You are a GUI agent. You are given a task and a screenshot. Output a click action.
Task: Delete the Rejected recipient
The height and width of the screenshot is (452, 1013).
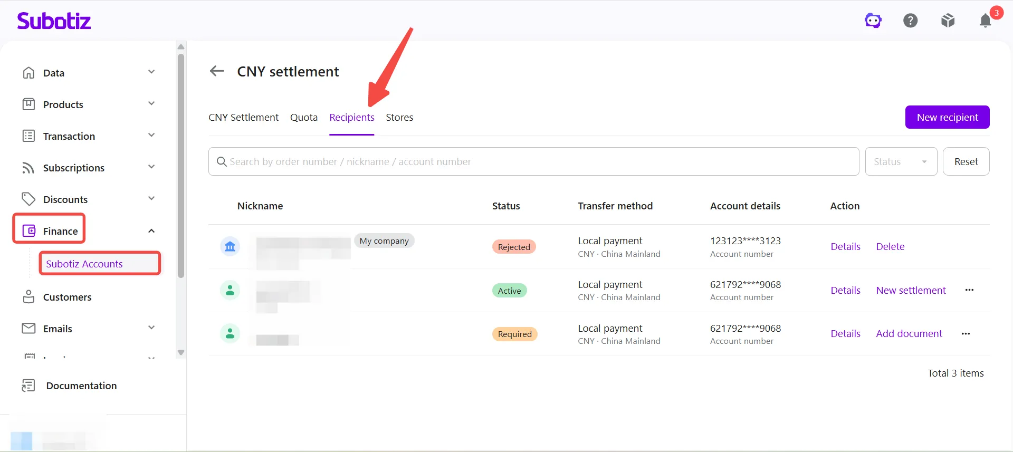pyautogui.click(x=890, y=246)
